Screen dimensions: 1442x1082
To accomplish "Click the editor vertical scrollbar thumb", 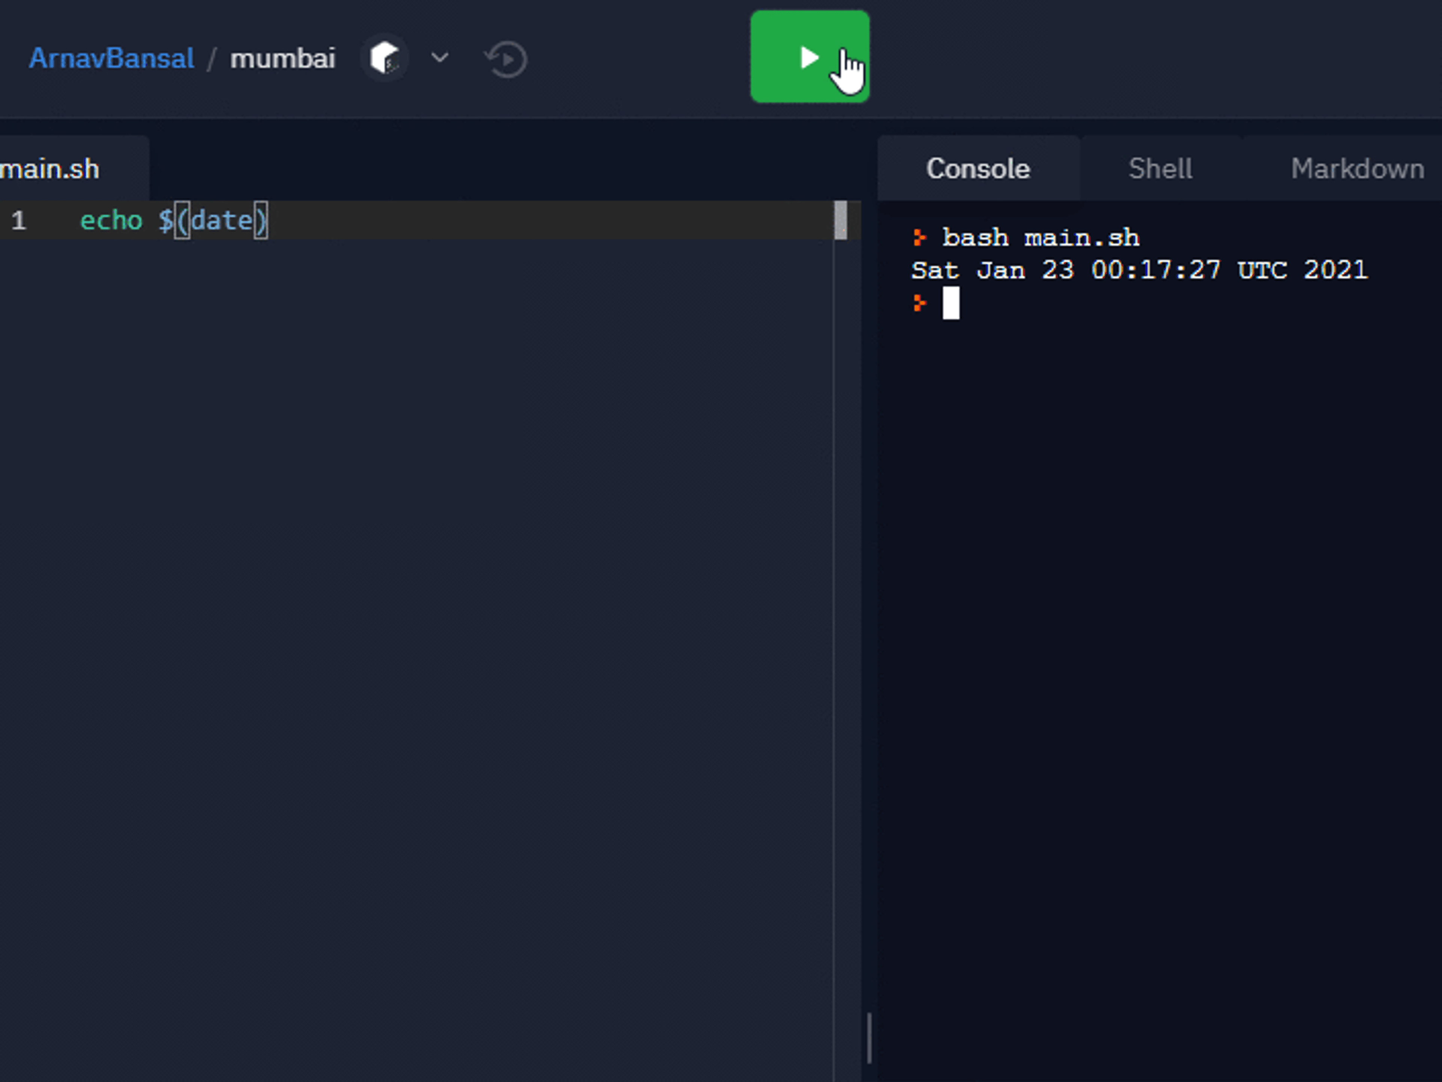I will click(x=840, y=220).
